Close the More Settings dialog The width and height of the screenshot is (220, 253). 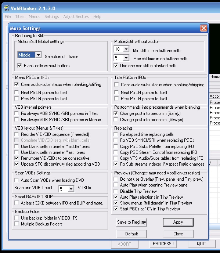pyautogui.click(x=203, y=28)
